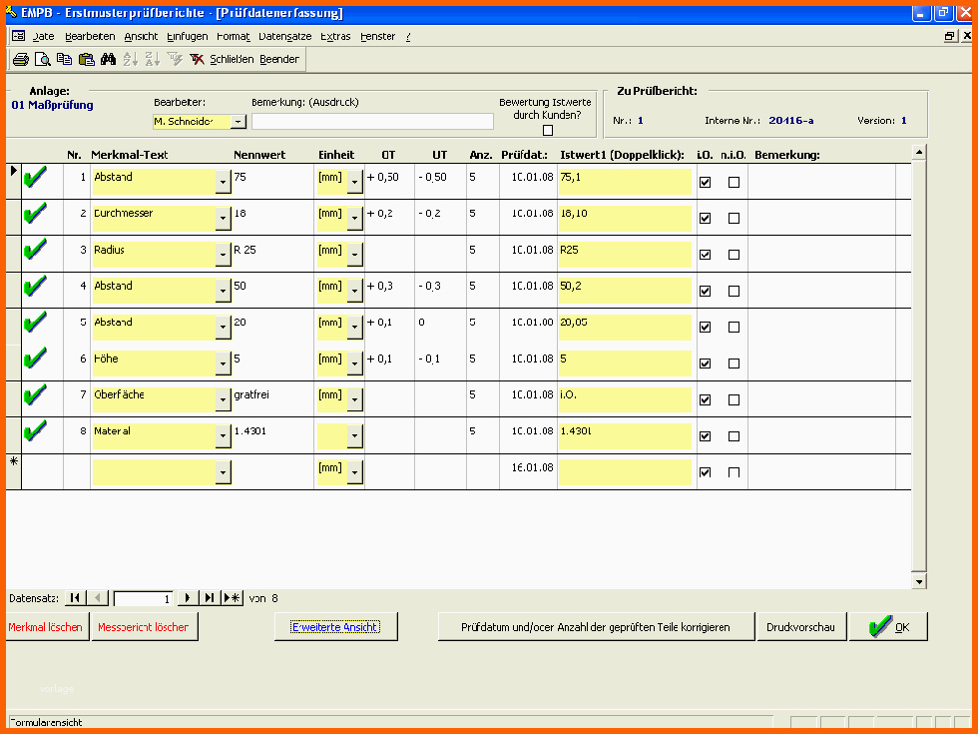Click the binoculars Find icon
This screenshot has width=978, height=734.
tap(109, 60)
